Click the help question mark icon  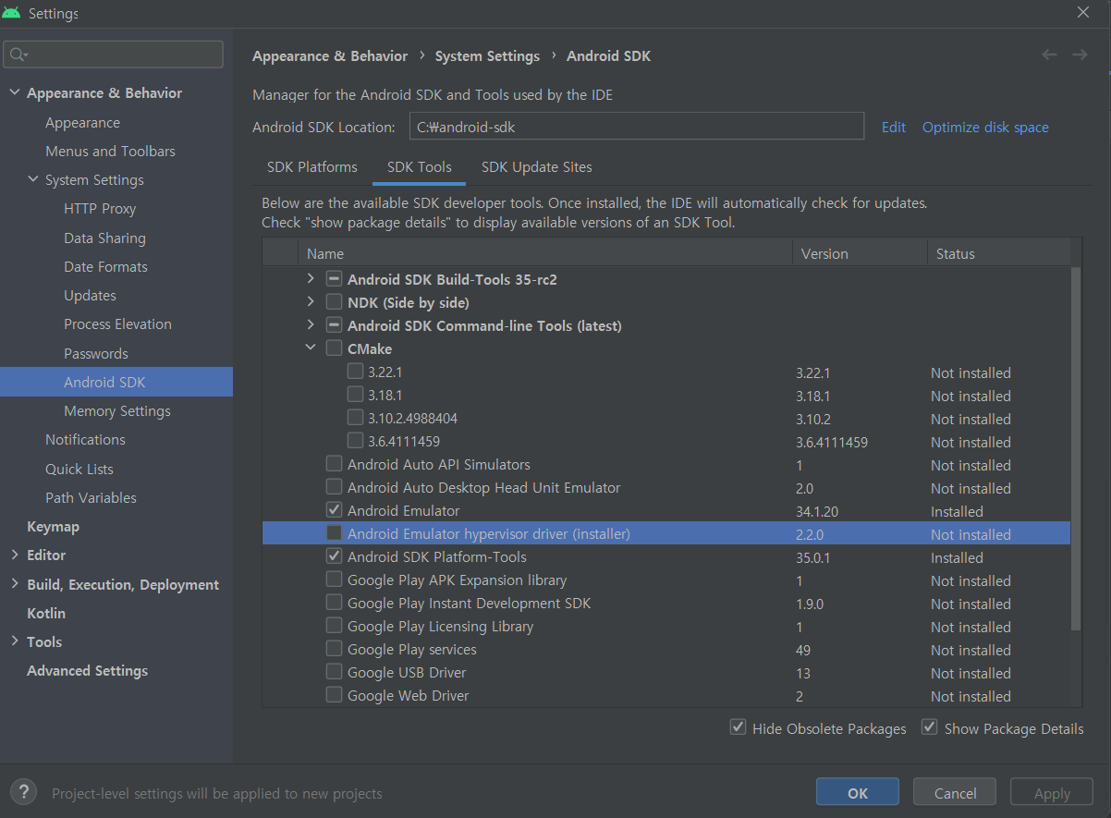pos(23,792)
